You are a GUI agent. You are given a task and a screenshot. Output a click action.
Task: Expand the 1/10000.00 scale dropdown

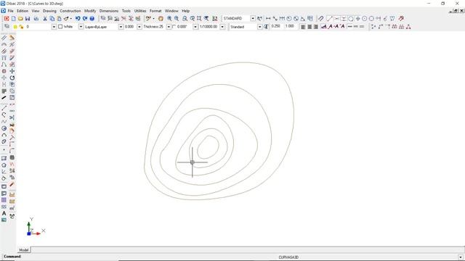(x=222, y=27)
